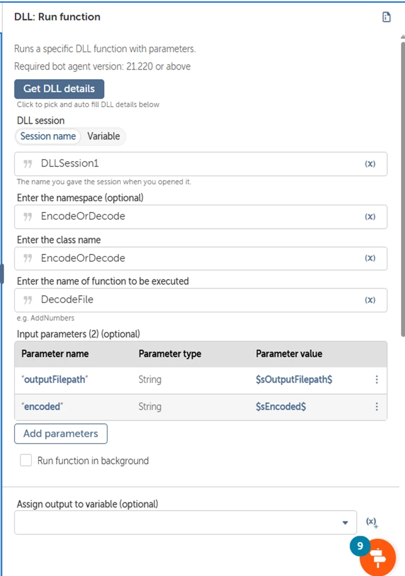405x576 pixels.
Task: Switch DLL session to Variable
Action: click(103, 137)
